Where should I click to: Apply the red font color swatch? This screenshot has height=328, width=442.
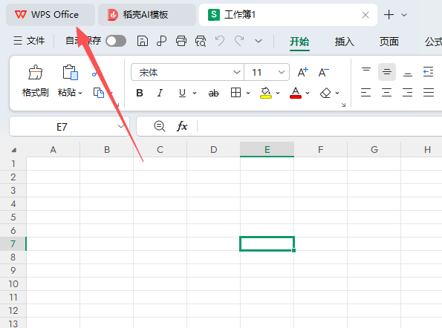coord(296,93)
